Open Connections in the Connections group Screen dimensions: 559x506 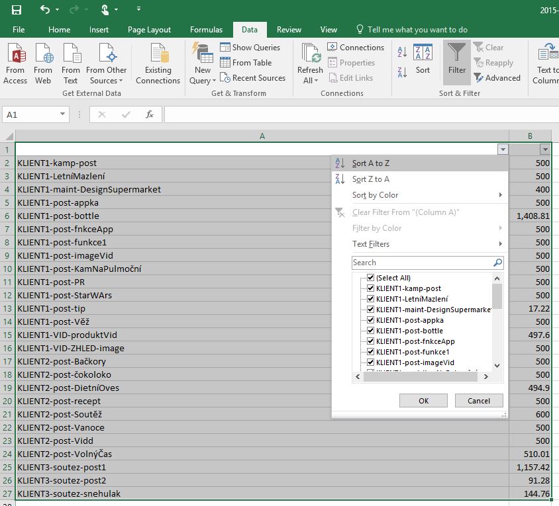pos(356,48)
